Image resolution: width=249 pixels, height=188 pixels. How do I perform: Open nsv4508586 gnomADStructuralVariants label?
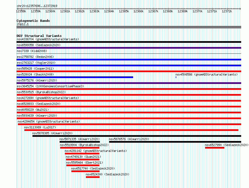point(206,74)
